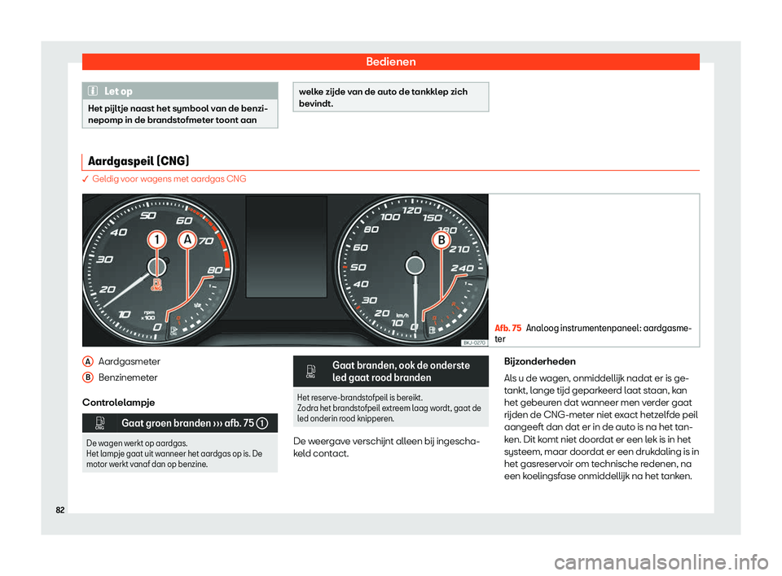Screen dimensions: 782x576
Task: Click the circled A legend beside Aardgasmeter
Action: [88, 361]
